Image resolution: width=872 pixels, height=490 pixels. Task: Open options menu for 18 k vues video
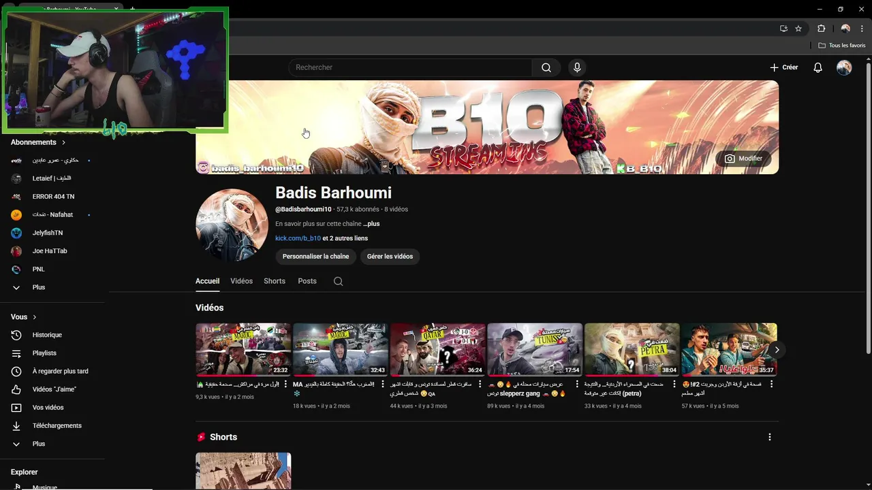point(383,385)
